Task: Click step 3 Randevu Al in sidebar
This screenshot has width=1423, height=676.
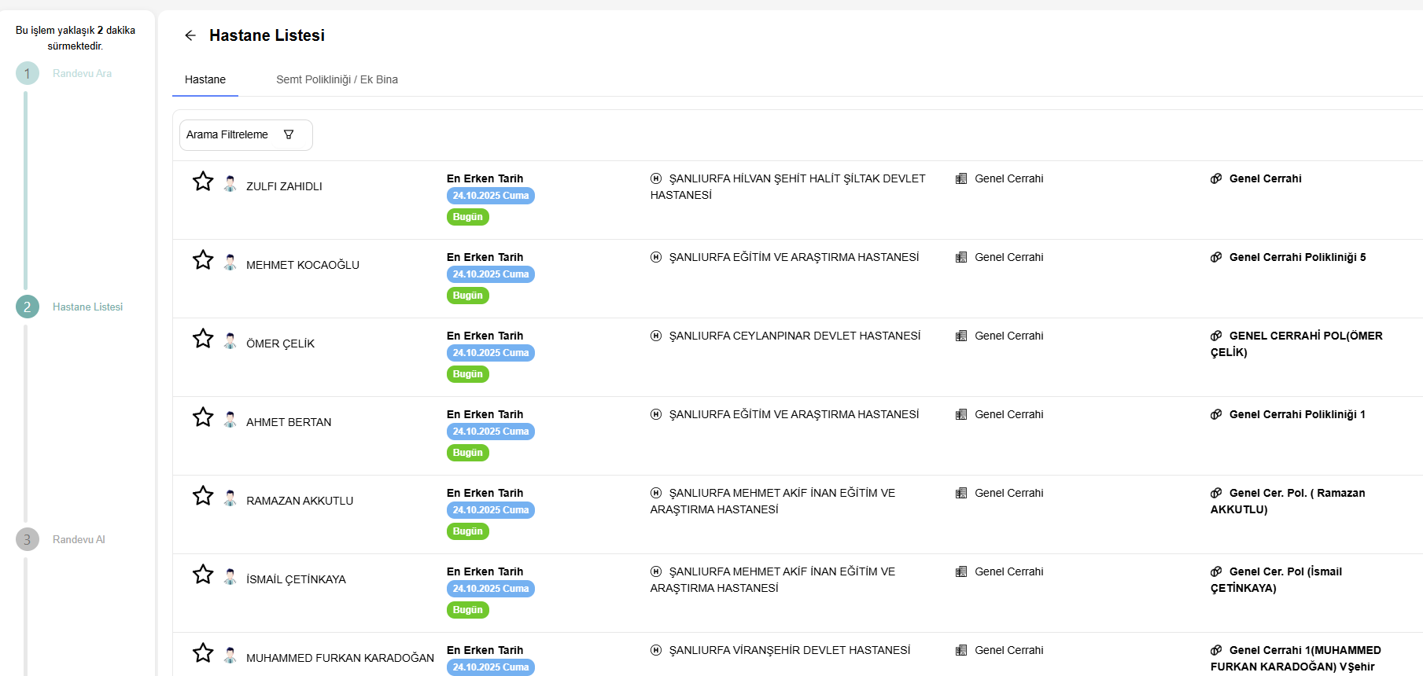Action: pos(79,540)
